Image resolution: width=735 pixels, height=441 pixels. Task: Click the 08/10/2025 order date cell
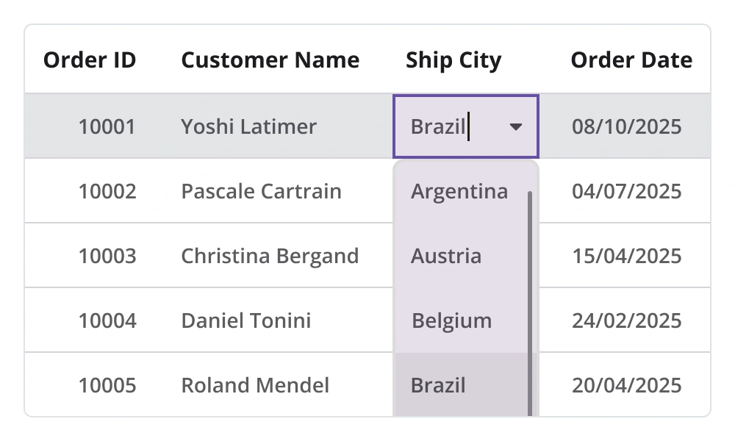[x=627, y=127]
